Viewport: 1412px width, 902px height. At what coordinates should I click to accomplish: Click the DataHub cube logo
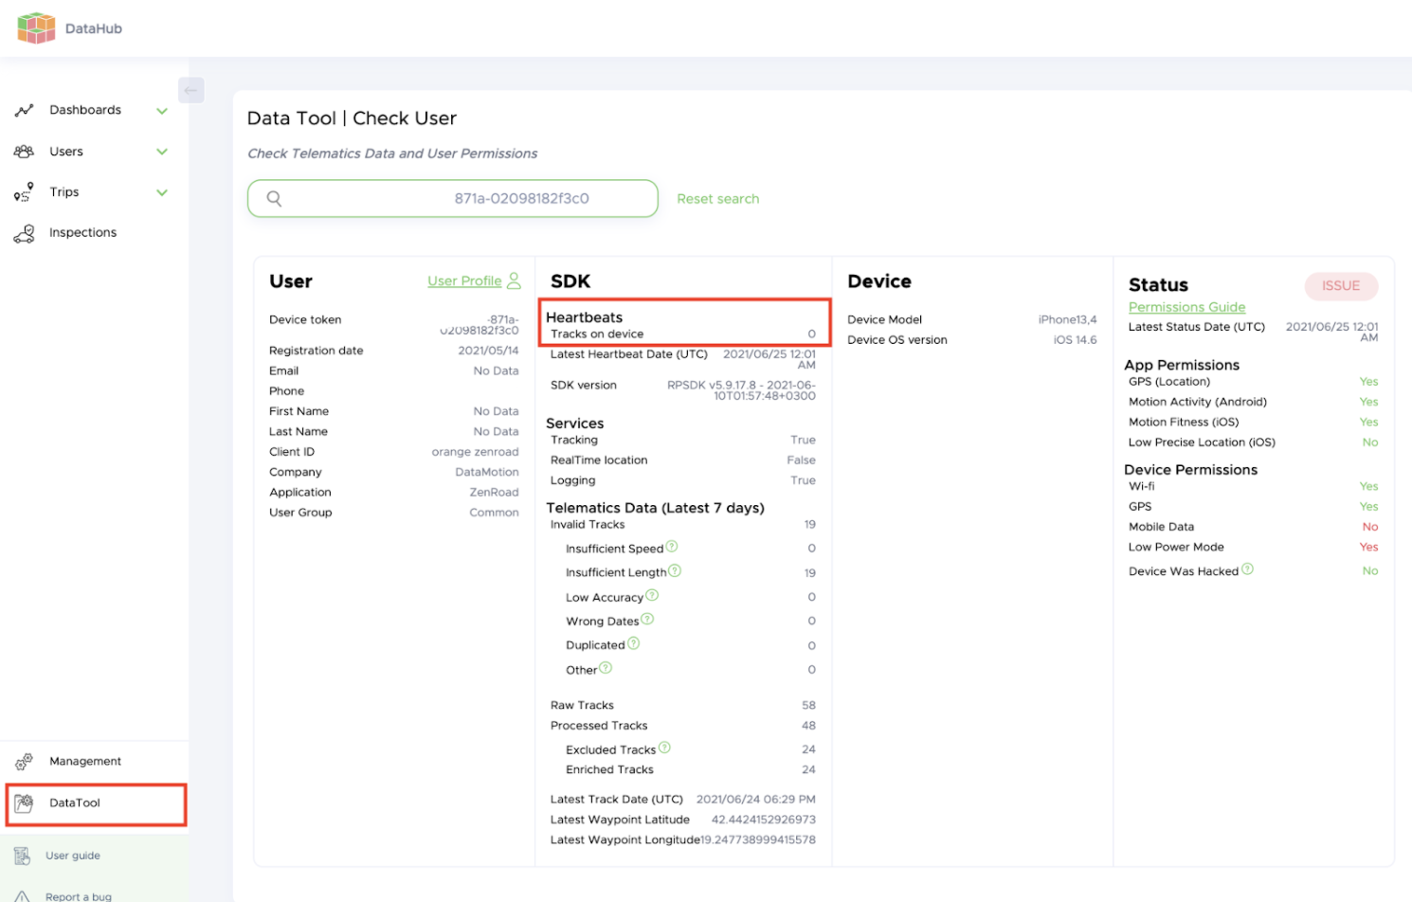click(x=36, y=28)
